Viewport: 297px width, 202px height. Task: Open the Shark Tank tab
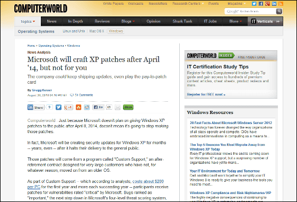[182, 21]
